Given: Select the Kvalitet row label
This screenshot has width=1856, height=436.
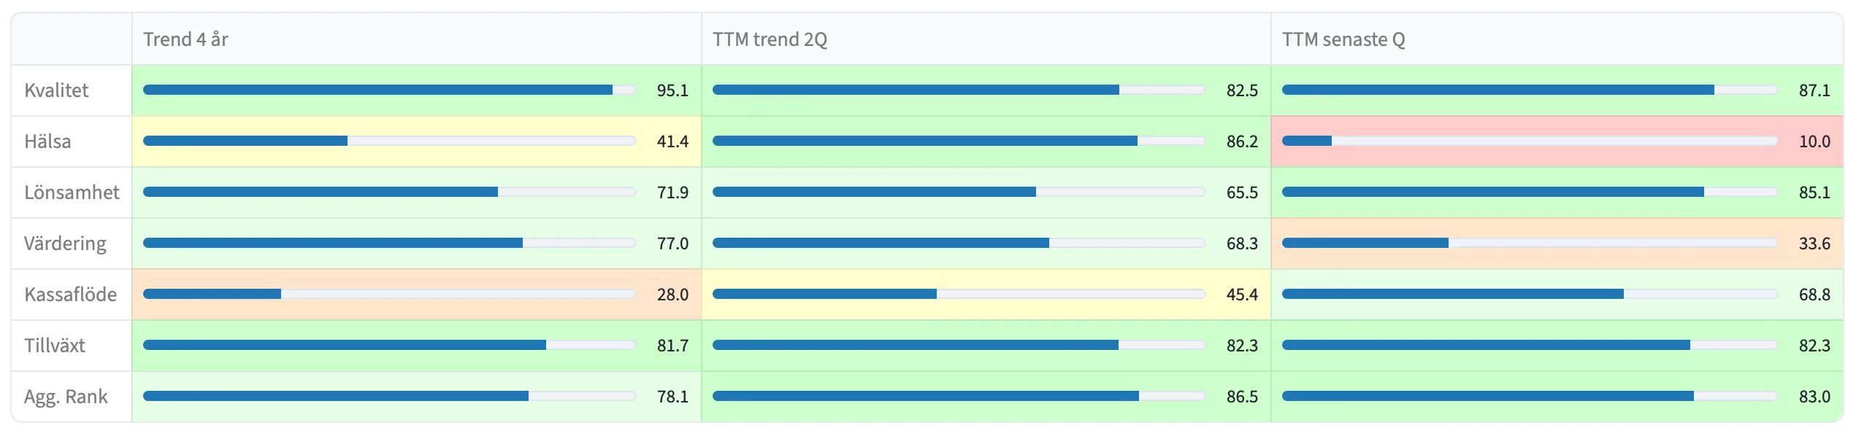Looking at the screenshot, I should click(x=56, y=90).
